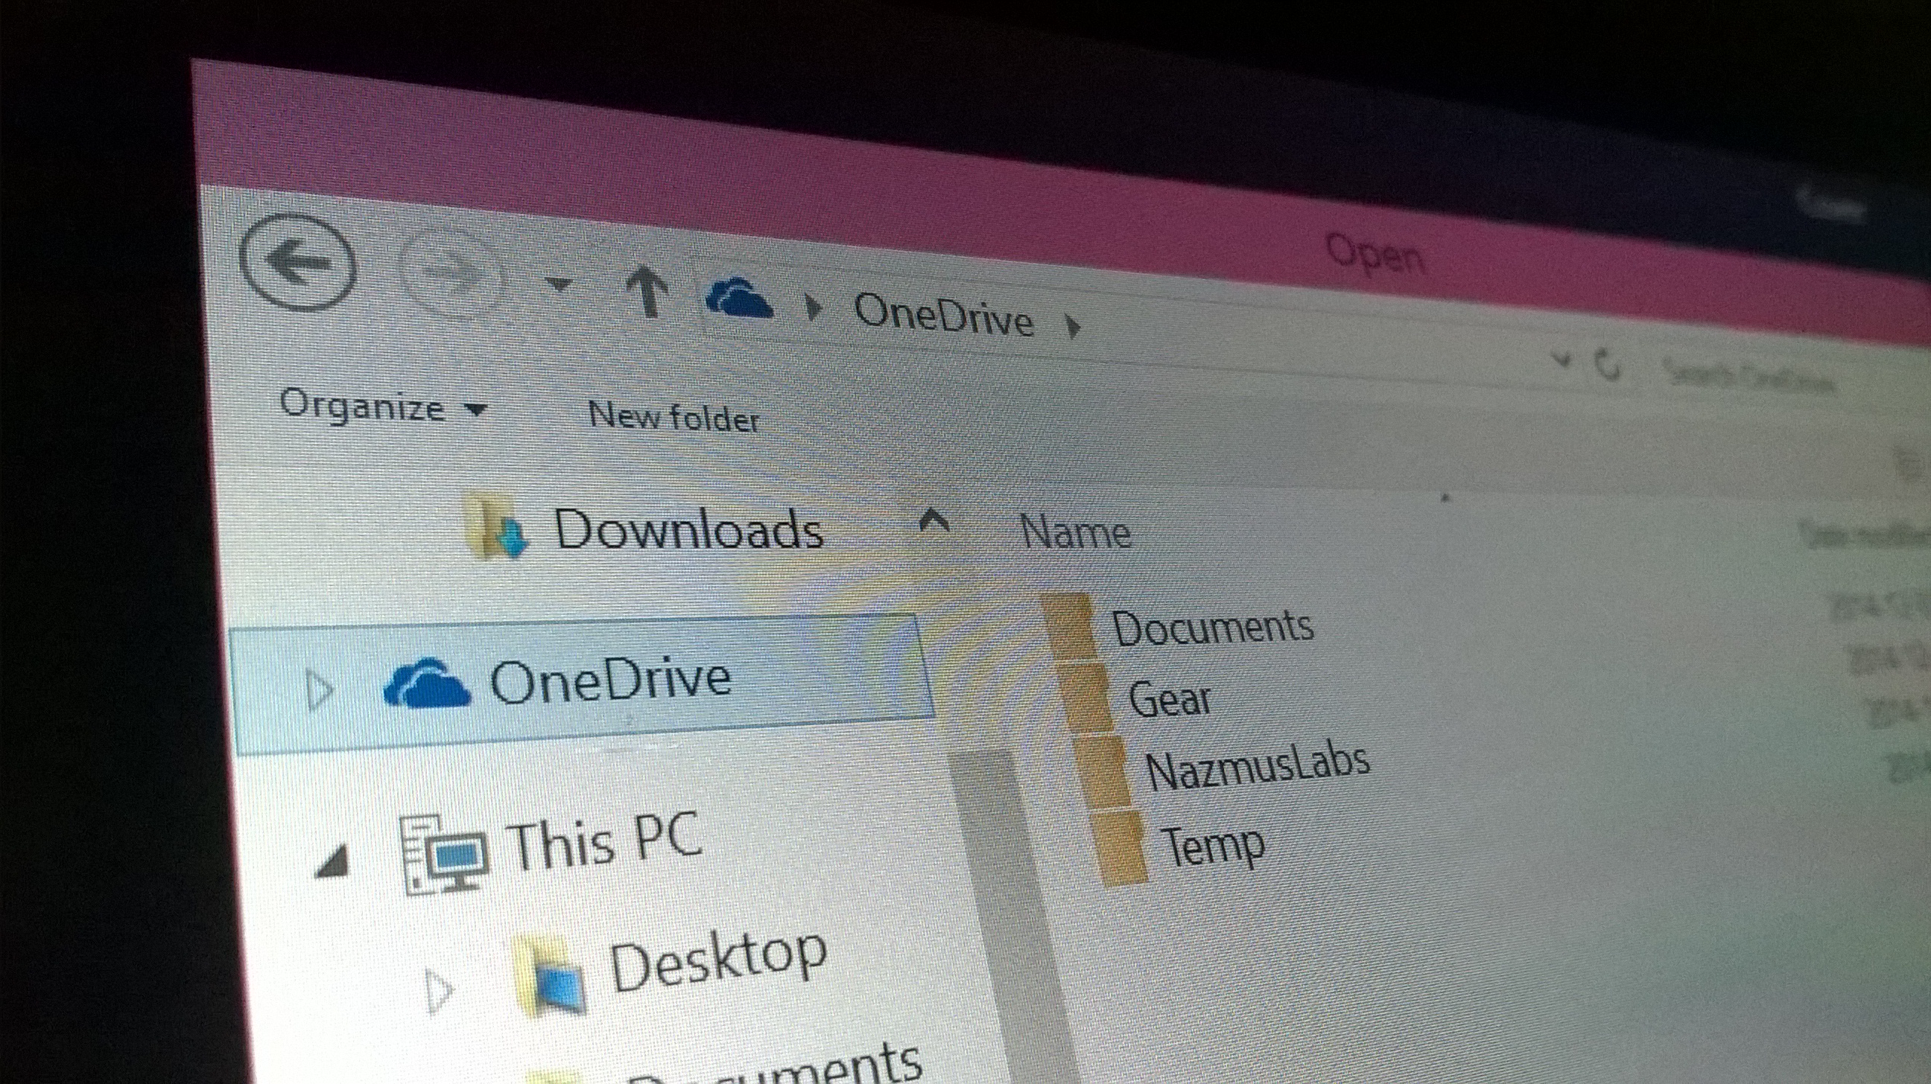Expand the OneDrive tree node
This screenshot has height=1084, width=1931.
click(x=320, y=689)
